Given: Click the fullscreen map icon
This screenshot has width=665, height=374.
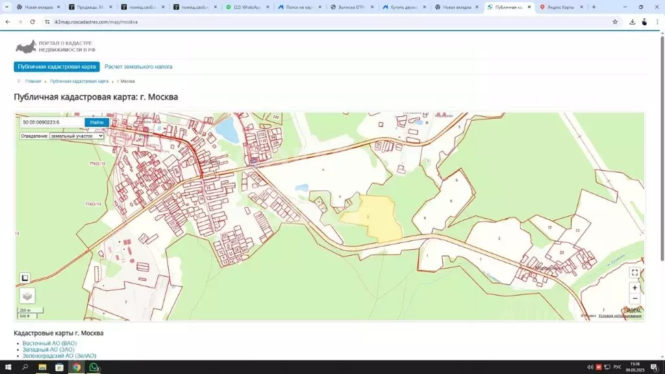Looking at the screenshot, I should [x=634, y=273].
